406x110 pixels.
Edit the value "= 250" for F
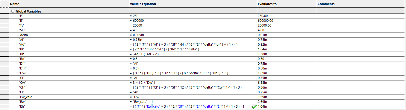click(x=193, y=16)
